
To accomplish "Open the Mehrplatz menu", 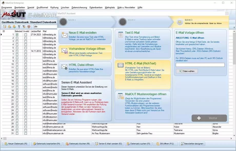I will pyautogui.click(x=110, y=7).
